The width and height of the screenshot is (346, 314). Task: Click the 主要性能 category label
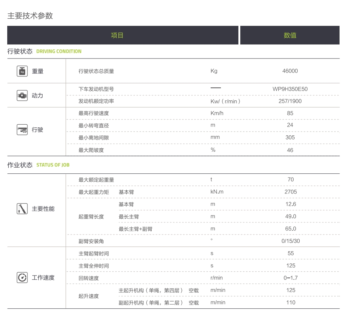pyautogui.click(x=43, y=209)
